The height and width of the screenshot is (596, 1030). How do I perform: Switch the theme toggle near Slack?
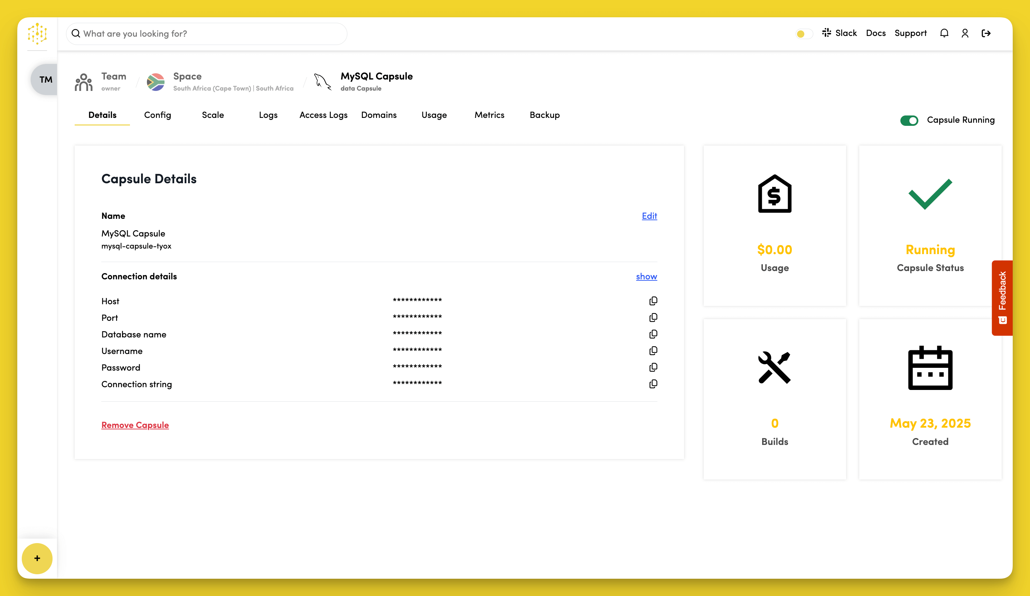pos(803,34)
